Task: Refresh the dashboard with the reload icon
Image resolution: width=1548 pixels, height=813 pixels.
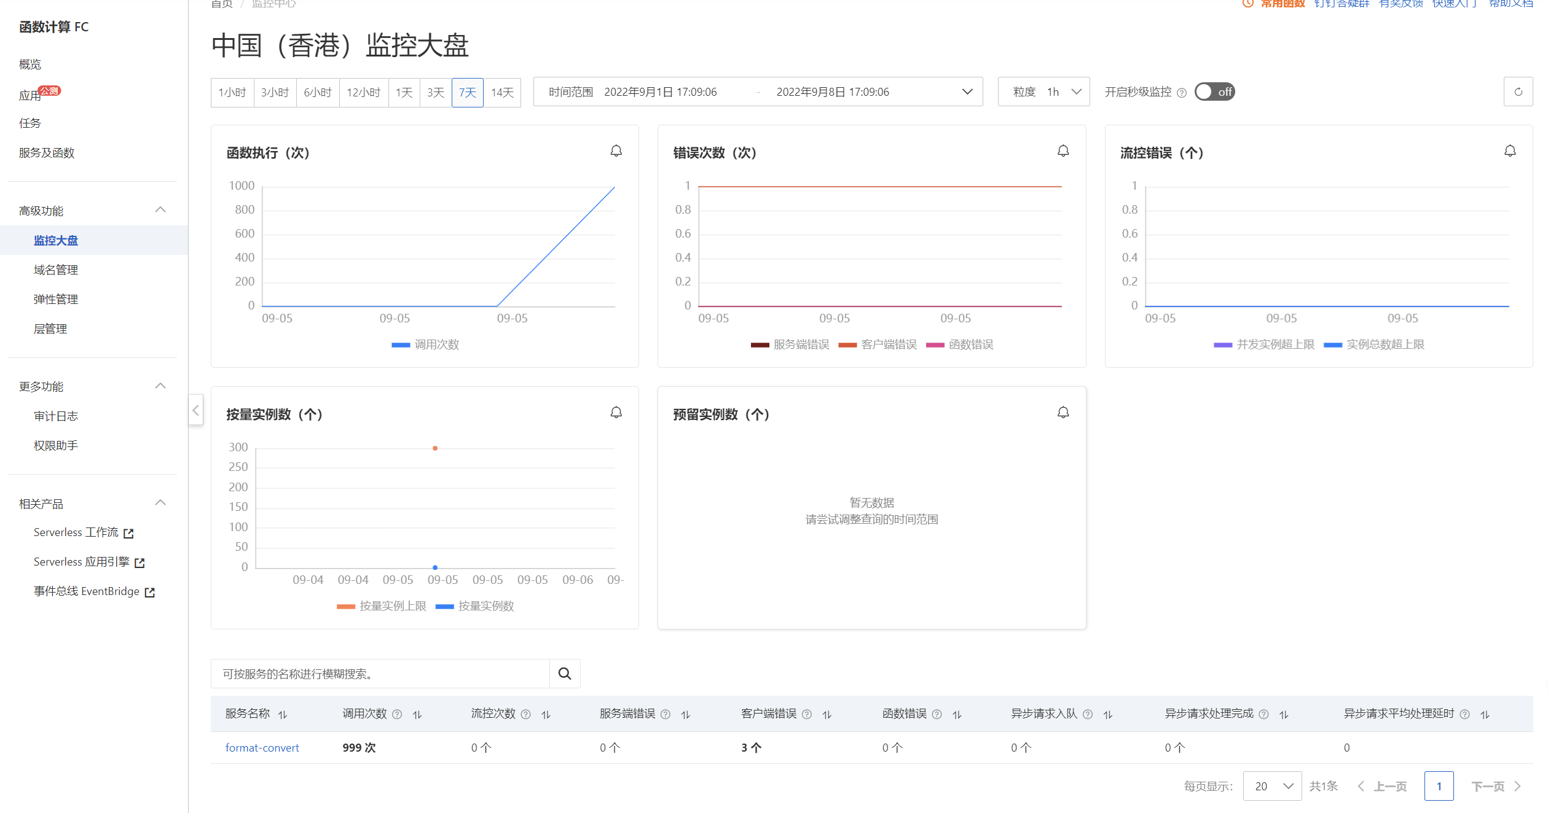Action: (x=1518, y=92)
